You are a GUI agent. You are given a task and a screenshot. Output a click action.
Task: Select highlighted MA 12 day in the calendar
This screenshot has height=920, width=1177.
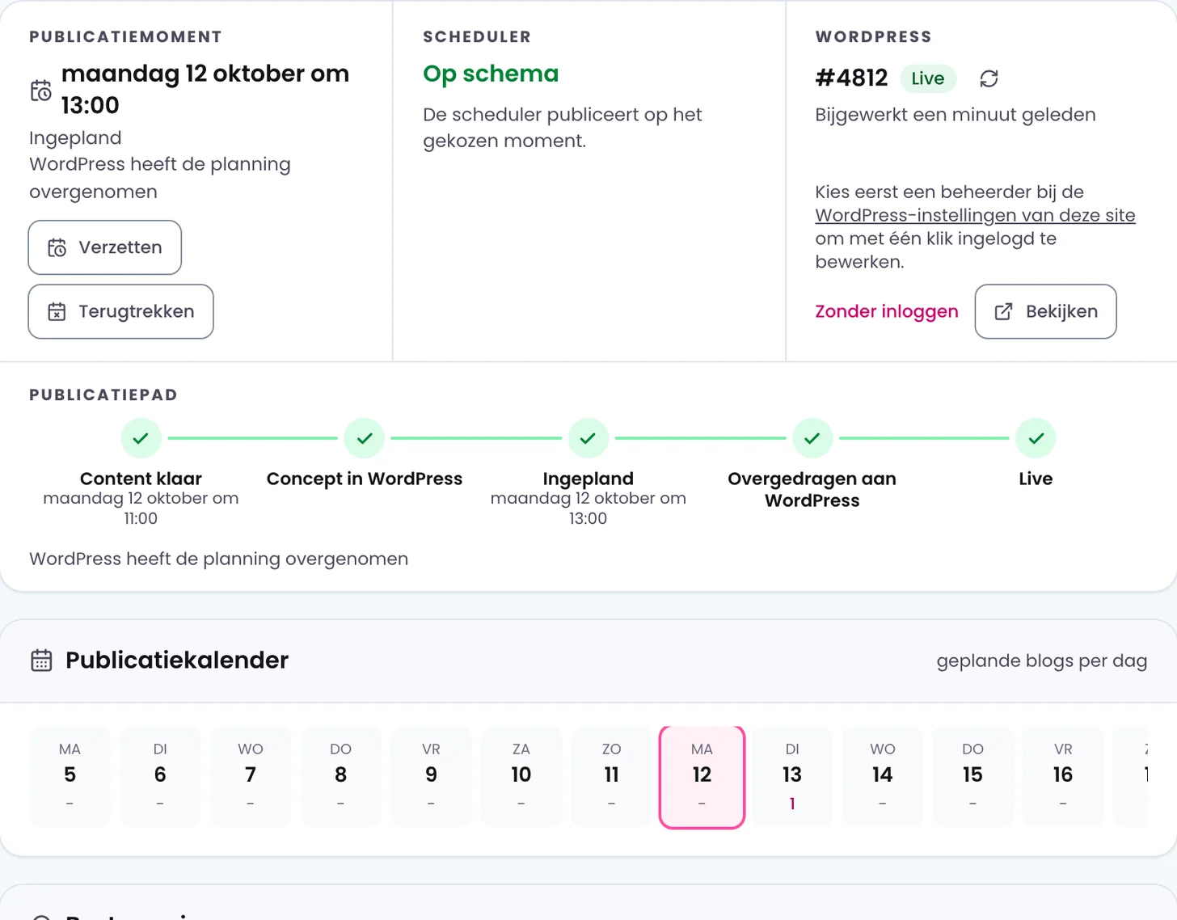(702, 777)
